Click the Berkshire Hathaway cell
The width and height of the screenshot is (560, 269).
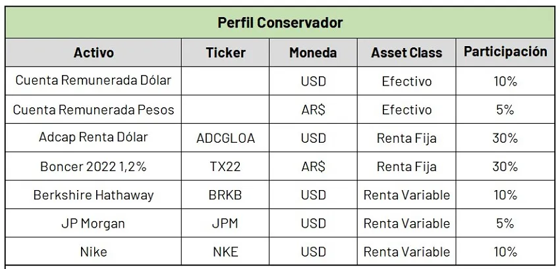[x=94, y=195]
